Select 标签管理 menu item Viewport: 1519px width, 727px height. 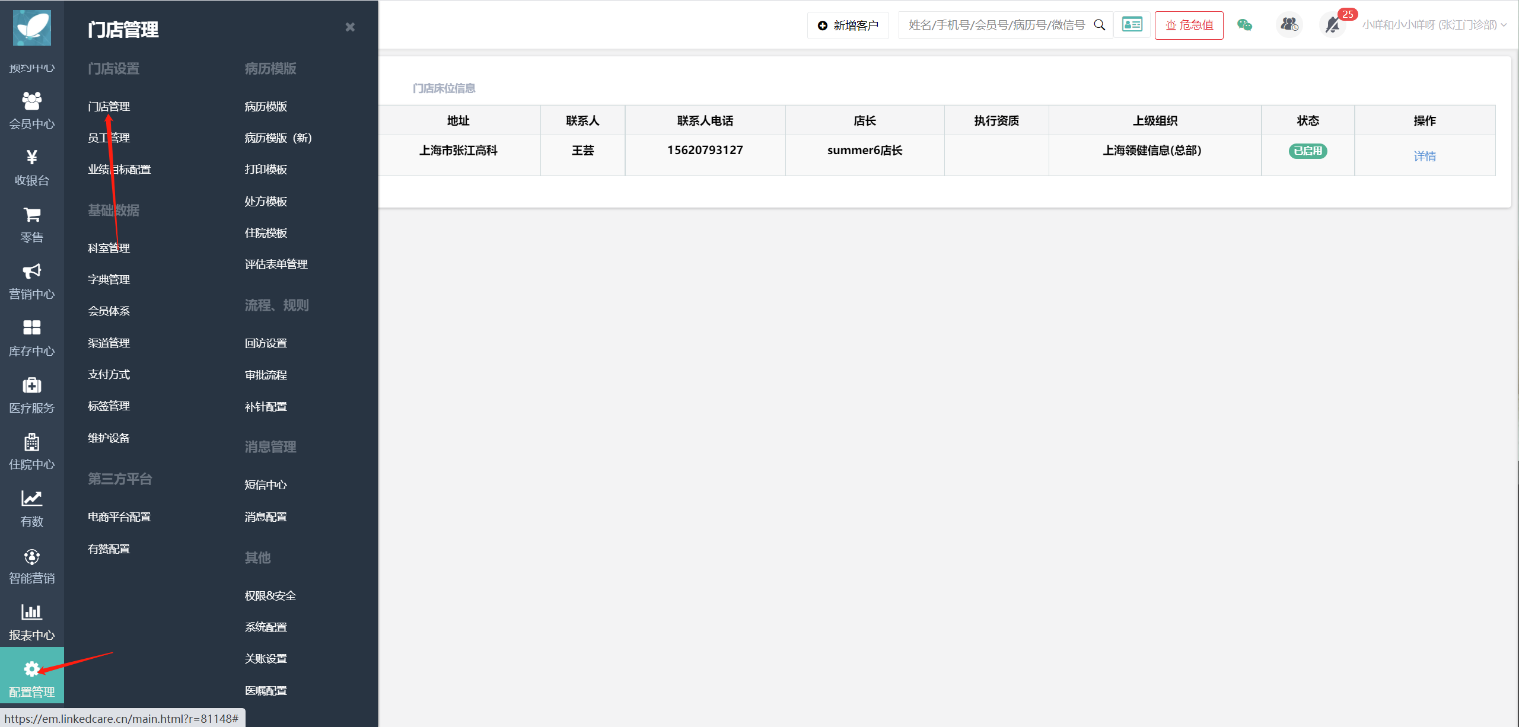(x=109, y=406)
